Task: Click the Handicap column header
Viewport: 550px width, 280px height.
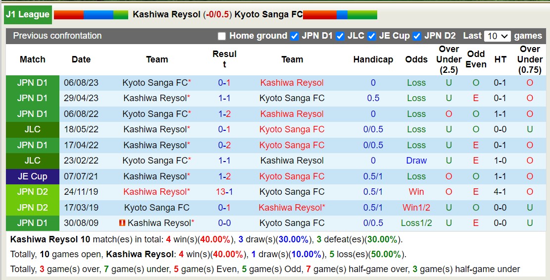Action: tap(373, 59)
